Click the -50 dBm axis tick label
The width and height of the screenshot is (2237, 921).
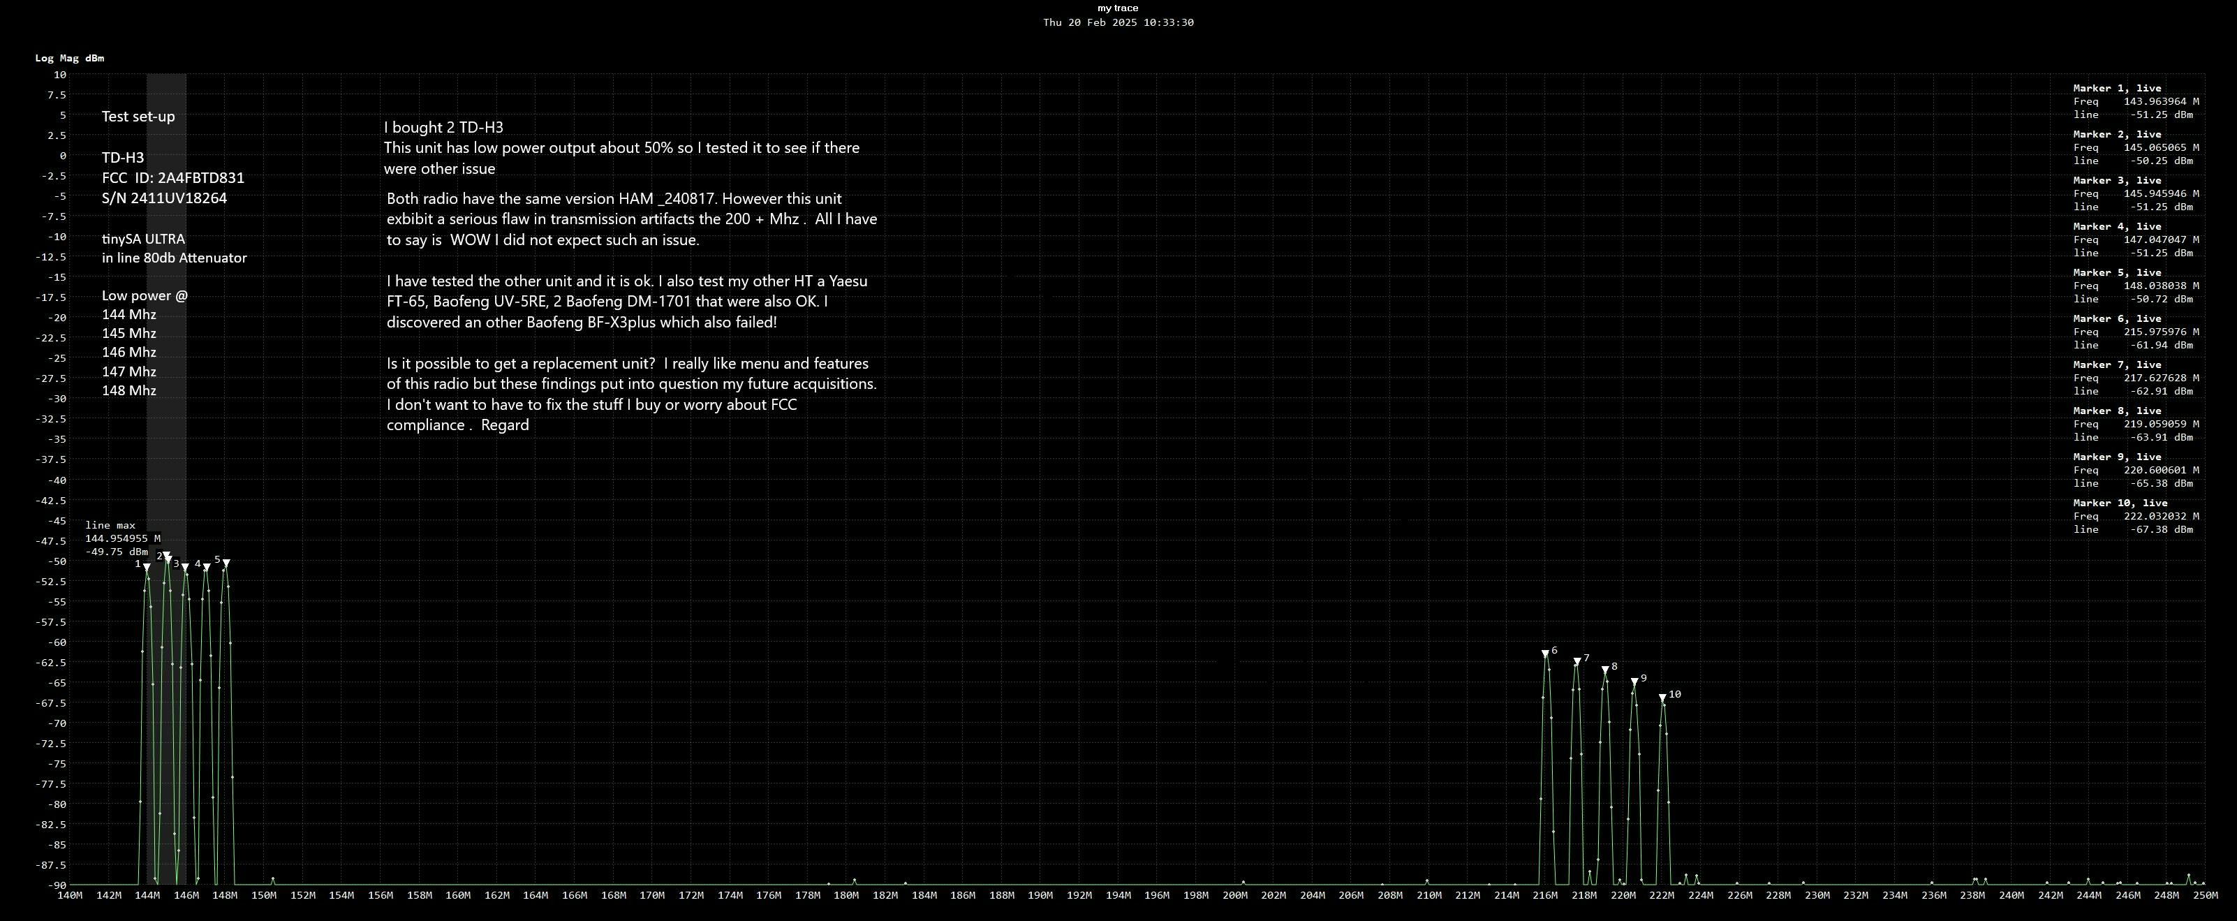coord(57,561)
